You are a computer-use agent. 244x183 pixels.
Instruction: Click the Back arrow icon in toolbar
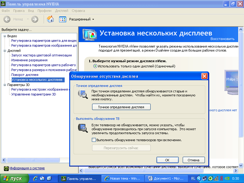coord(7,19)
